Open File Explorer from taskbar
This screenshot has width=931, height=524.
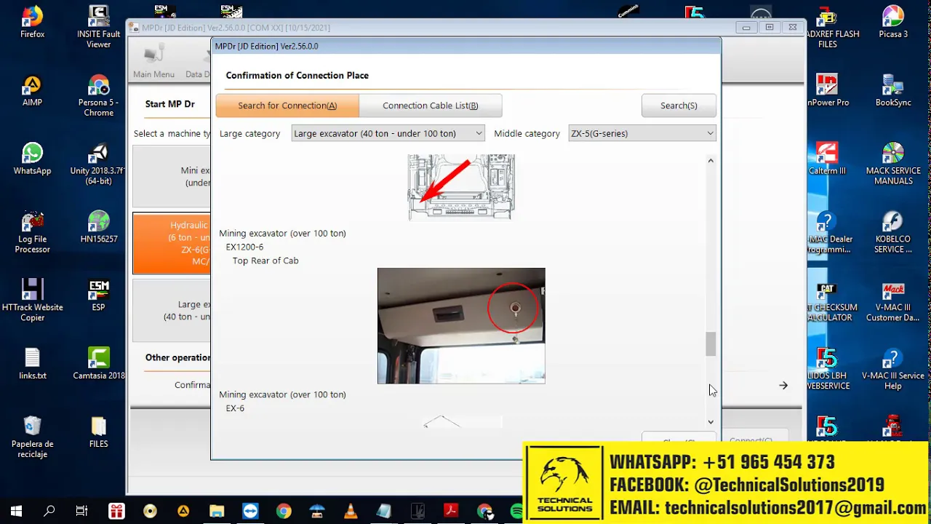217,511
